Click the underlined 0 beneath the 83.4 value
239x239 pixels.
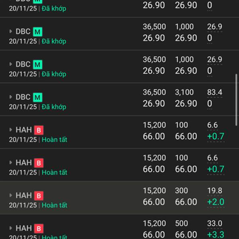click(x=210, y=104)
